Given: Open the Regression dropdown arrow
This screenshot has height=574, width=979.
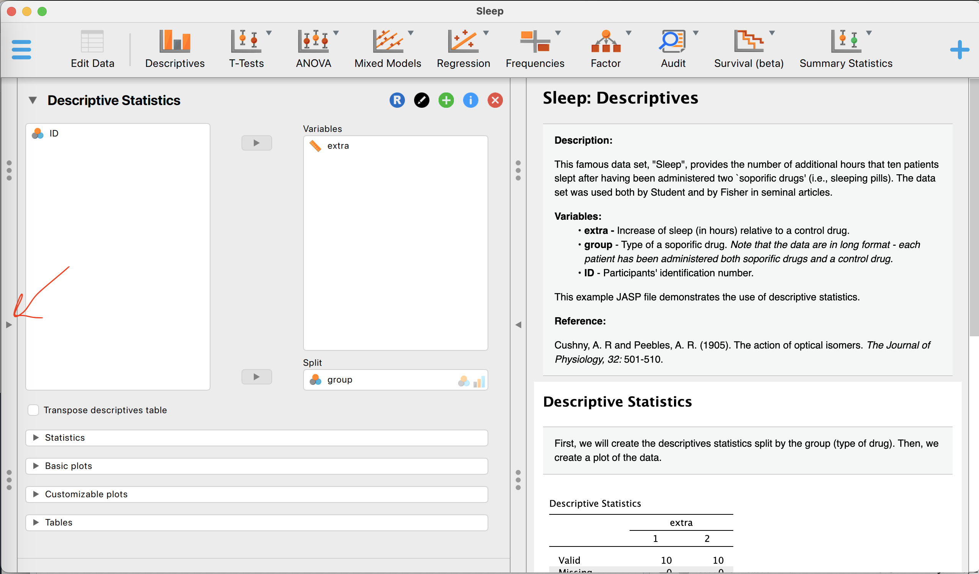Looking at the screenshot, I should [x=486, y=33].
